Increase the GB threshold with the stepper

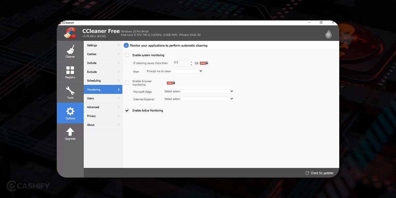click(x=191, y=62)
